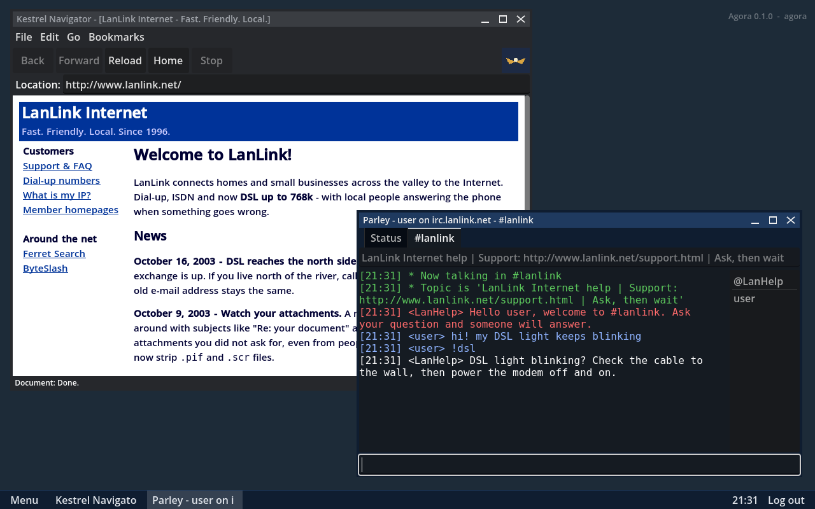The width and height of the screenshot is (815, 509).
Task: Select user in the Parley nick list
Action: (x=764, y=298)
